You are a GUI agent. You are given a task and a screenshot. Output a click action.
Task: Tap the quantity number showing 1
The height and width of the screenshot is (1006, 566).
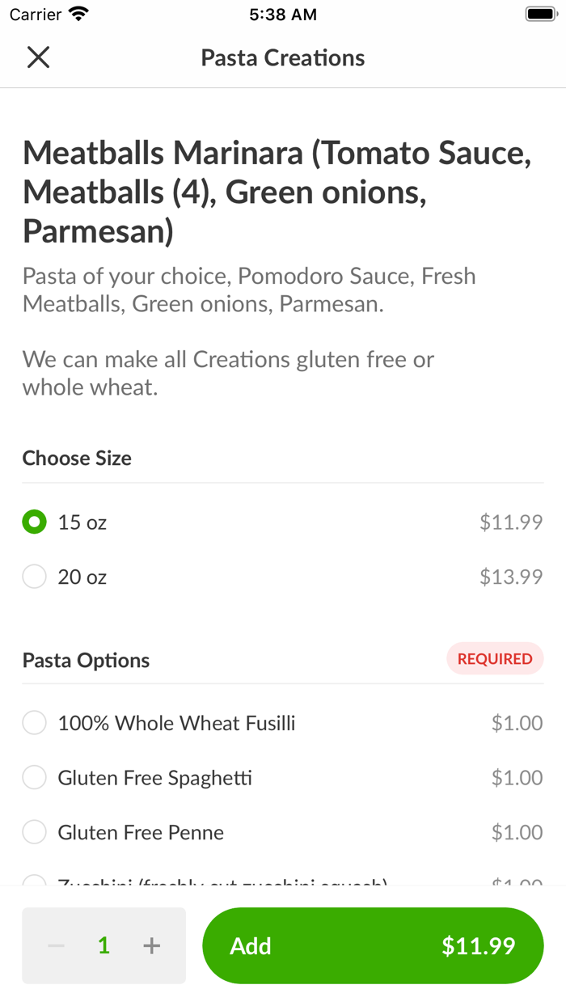[103, 945]
